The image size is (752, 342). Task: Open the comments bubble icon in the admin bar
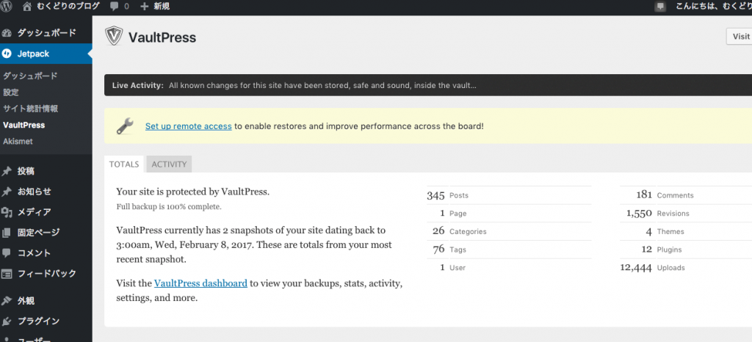[x=114, y=7]
